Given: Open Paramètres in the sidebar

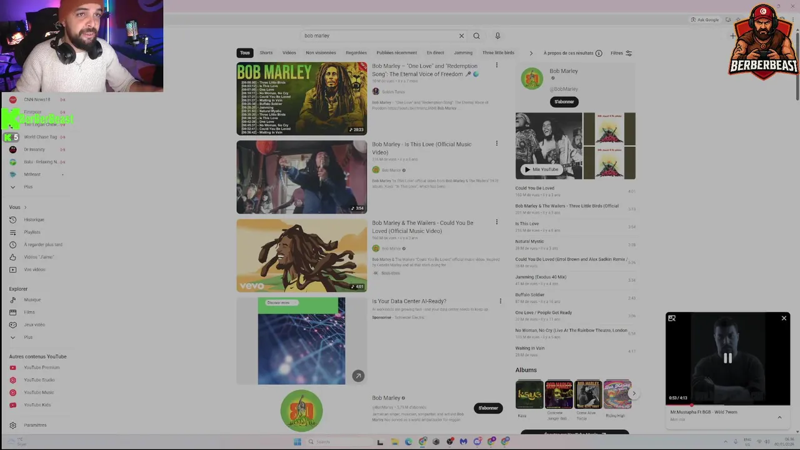Looking at the screenshot, I should pos(35,425).
